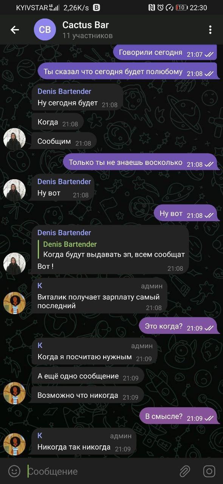Select the message Возможно что никогда

coord(88,396)
